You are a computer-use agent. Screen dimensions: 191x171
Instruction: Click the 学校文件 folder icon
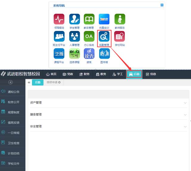3,163
